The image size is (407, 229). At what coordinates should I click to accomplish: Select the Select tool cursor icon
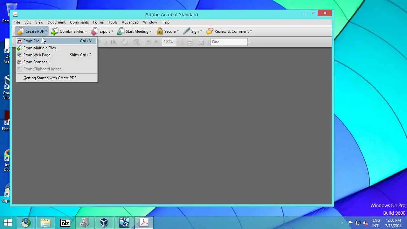113,42
